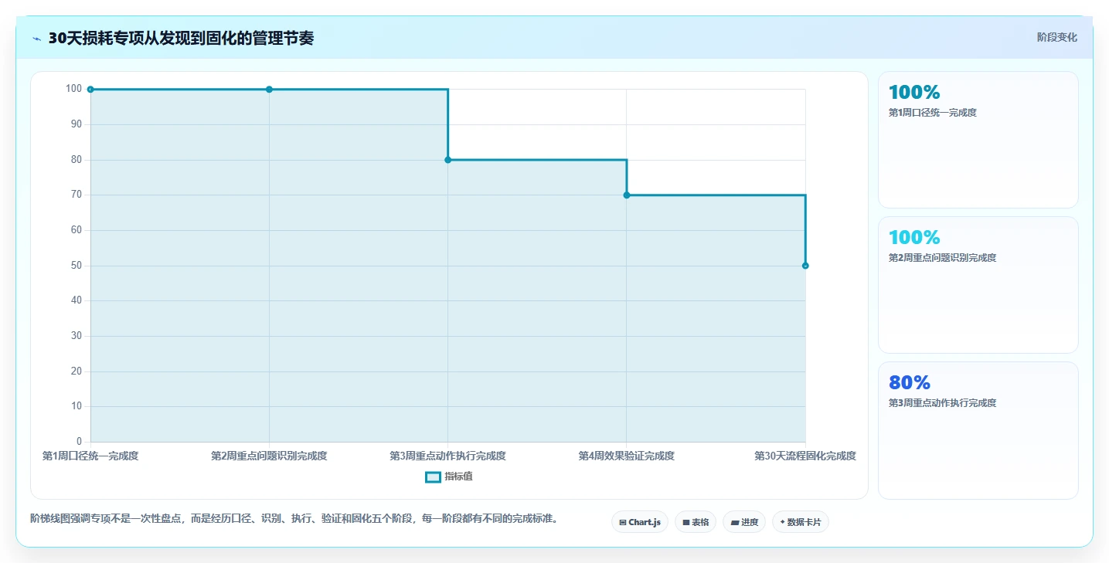
Task: Open the 100% 第1周口径统一完成度 card
Action: (x=978, y=140)
